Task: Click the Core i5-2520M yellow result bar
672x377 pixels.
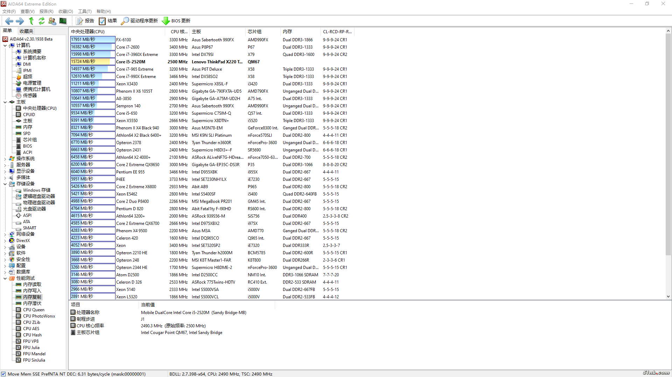Action: [x=93, y=62]
